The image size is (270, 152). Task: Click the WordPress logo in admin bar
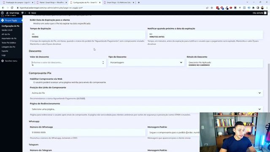pyautogui.click(x=3, y=13)
